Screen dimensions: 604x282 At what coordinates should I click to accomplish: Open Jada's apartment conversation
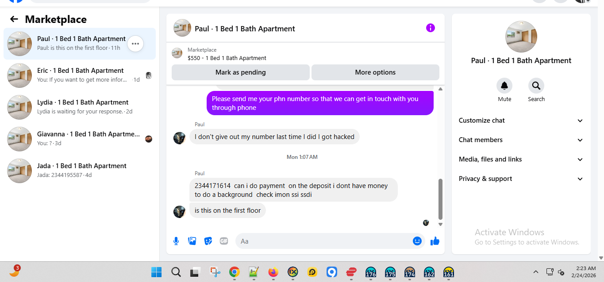click(80, 171)
